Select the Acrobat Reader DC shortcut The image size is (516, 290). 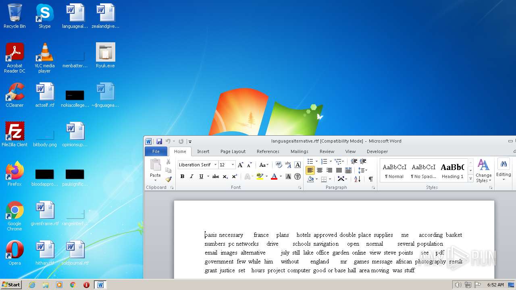15,58
